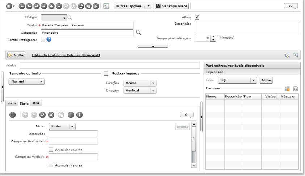Search by Código magnifier icon
Screen dimensions: 305x176
(70, 18)
